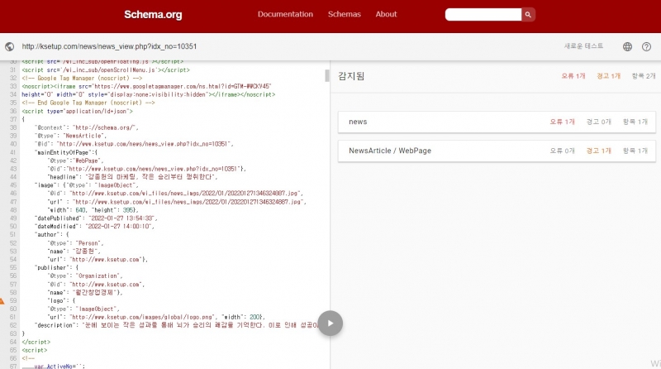This screenshot has width=661, height=369.
Task: Click the "mainEntityOfPage" code line
Action: [x=66, y=152]
